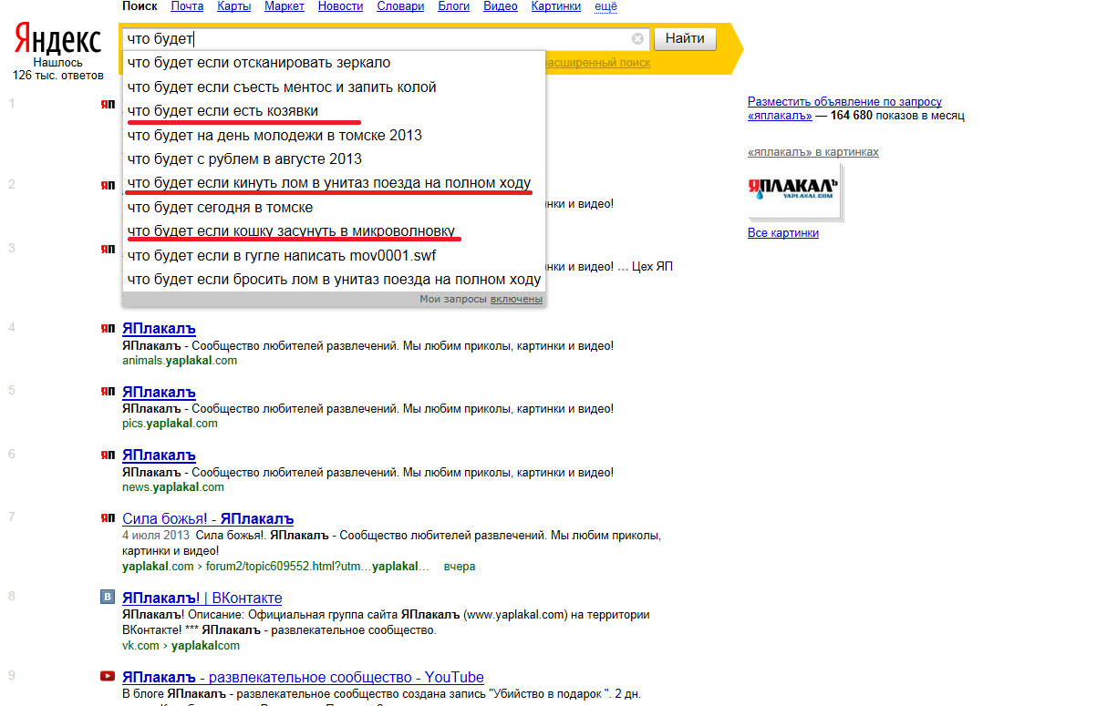Click the Yandex logo
Image resolution: width=1107 pixels, height=706 pixels.
click(x=57, y=41)
